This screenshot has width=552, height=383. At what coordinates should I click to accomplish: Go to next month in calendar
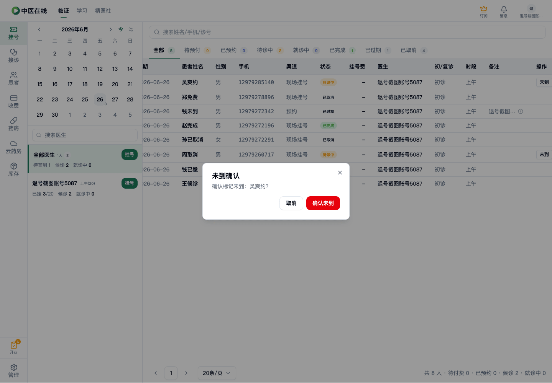pos(110,29)
